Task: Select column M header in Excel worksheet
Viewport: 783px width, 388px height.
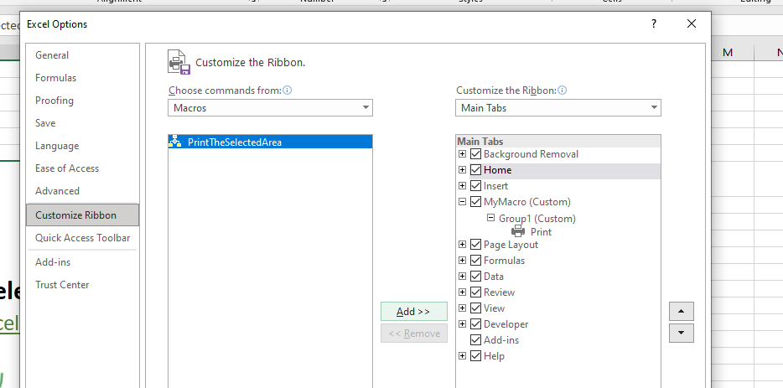Action: [x=728, y=52]
